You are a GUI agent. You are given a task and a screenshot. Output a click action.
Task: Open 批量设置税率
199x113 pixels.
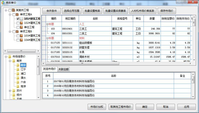pos(92,11)
